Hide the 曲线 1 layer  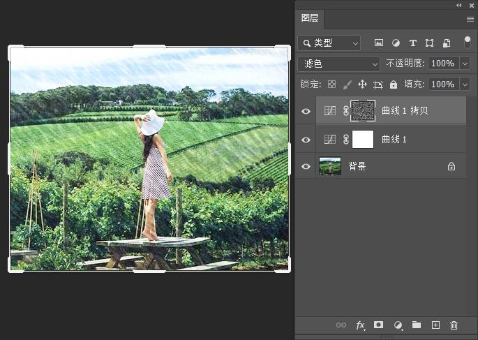tap(306, 140)
